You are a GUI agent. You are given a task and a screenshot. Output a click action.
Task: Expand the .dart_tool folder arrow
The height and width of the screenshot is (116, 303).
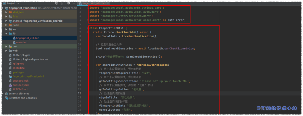point(7,12)
